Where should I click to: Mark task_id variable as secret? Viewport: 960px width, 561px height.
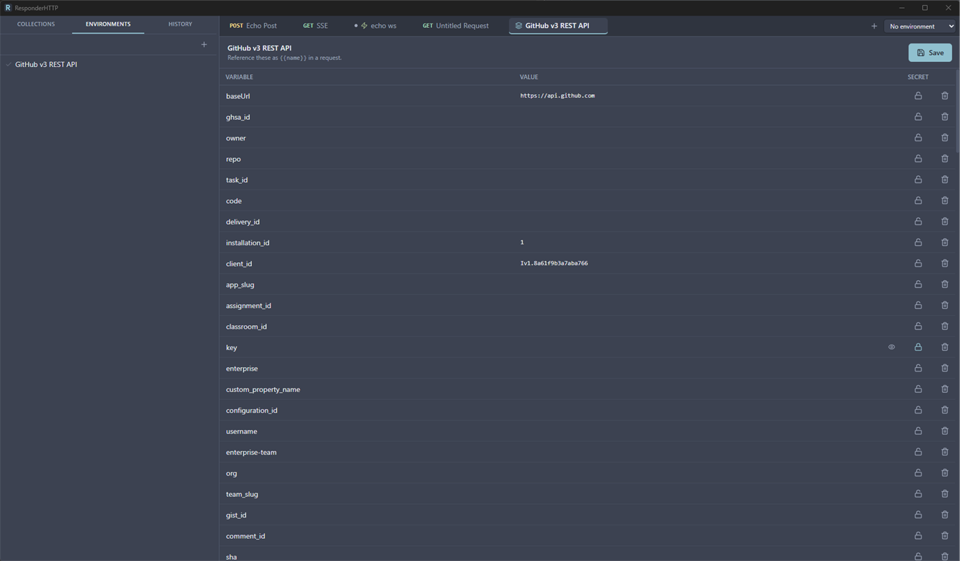click(918, 180)
